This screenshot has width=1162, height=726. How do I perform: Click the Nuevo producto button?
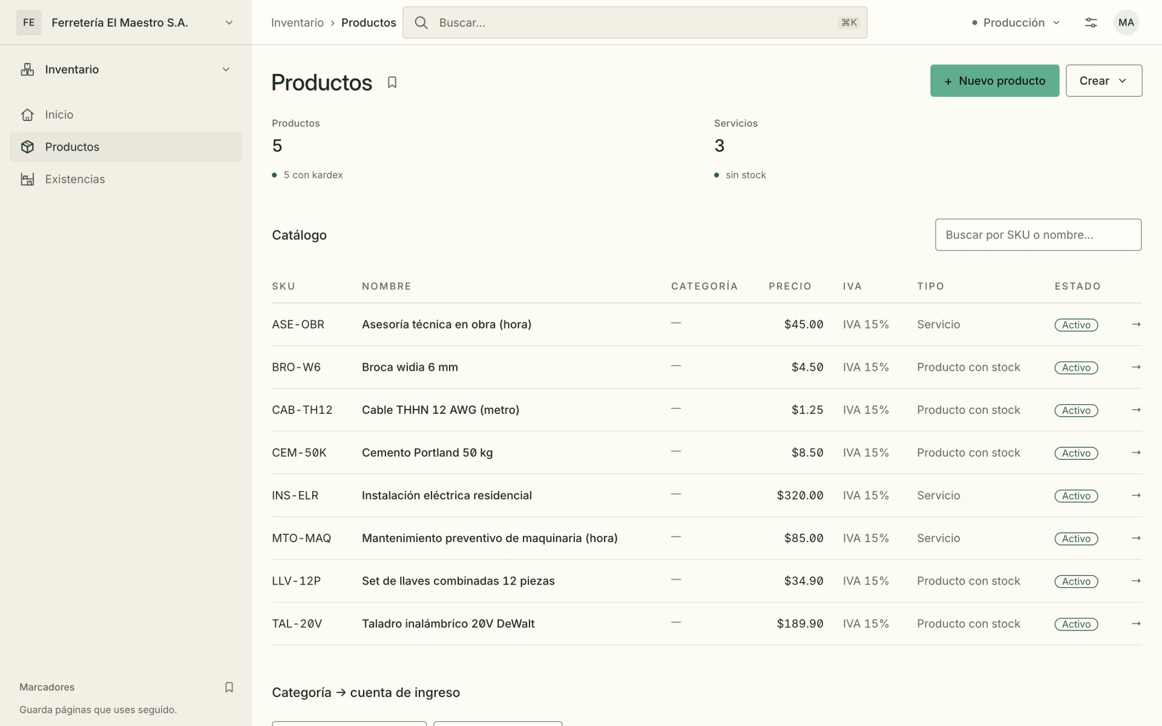pyautogui.click(x=994, y=80)
